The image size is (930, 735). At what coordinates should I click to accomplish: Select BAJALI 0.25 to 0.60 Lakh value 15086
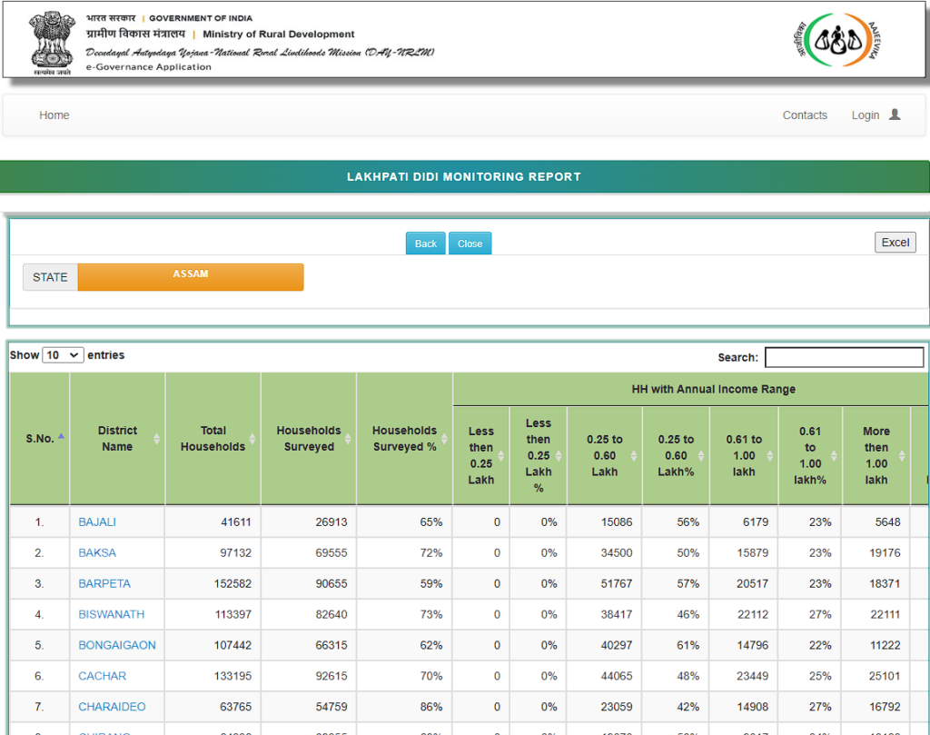617,522
